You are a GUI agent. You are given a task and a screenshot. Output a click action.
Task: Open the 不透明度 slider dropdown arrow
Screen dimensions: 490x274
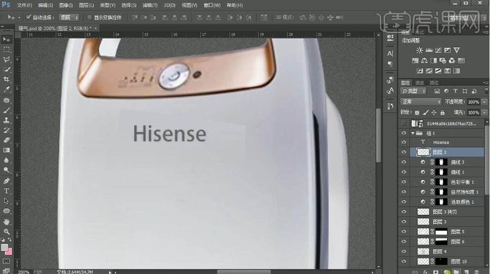coord(485,102)
